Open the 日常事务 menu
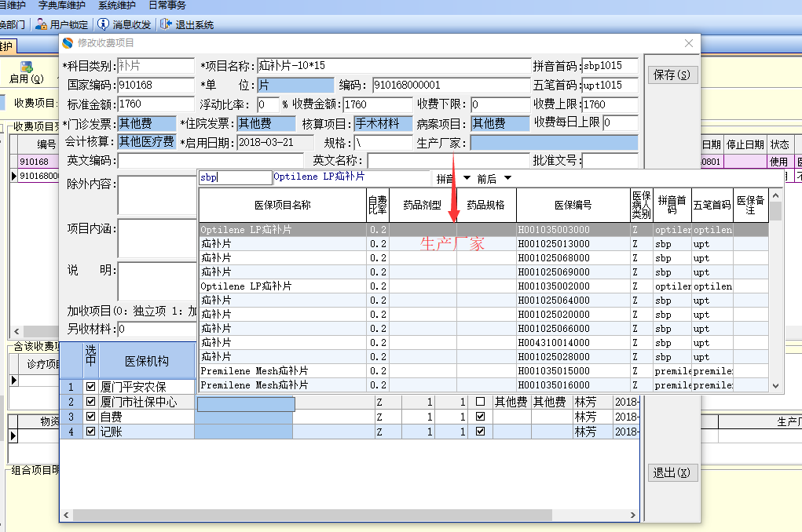The width and height of the screenshot is (802, 532). (167, 5)
